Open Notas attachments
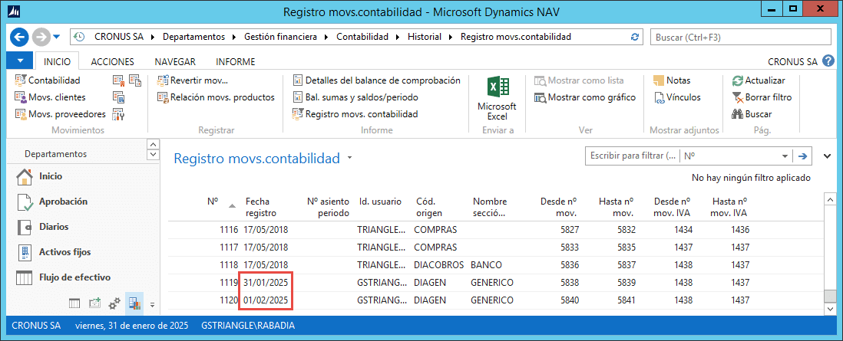Screen dimensions: 843x341 672,80
